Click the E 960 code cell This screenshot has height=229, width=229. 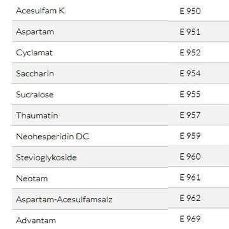pyautogui.click(x=190, y=156)
